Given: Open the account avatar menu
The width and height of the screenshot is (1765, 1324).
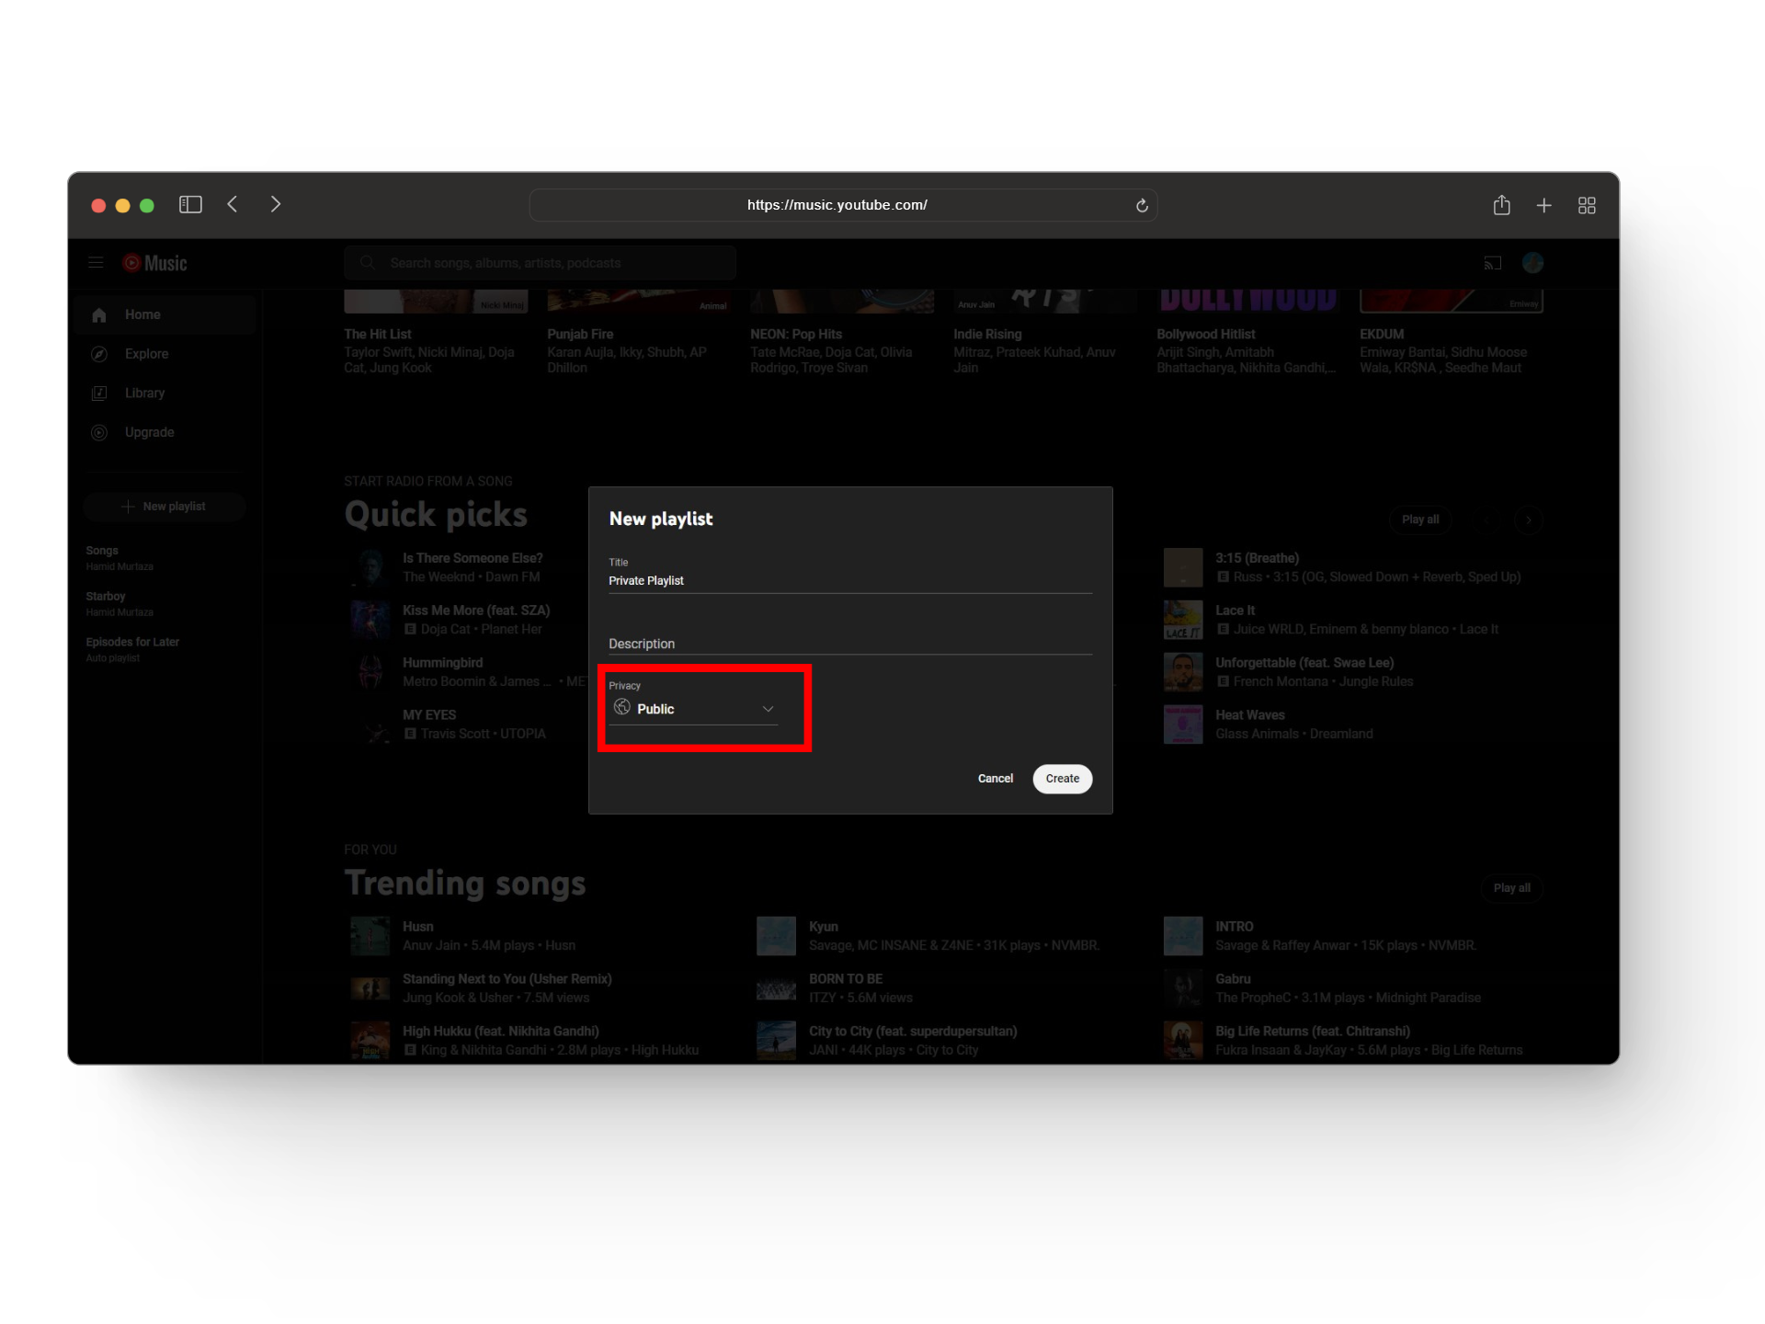Looking at the screenshot, I should [1532, 263].
